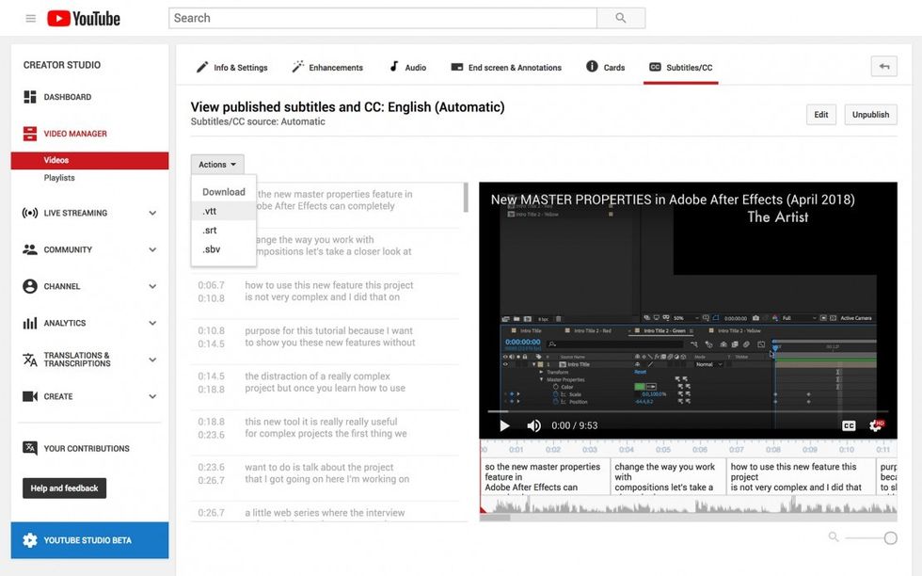Screen dimensions: 922x576
Task: Download subtitles as .vtt
Action: pyautogui.click(x=224, y=211)
